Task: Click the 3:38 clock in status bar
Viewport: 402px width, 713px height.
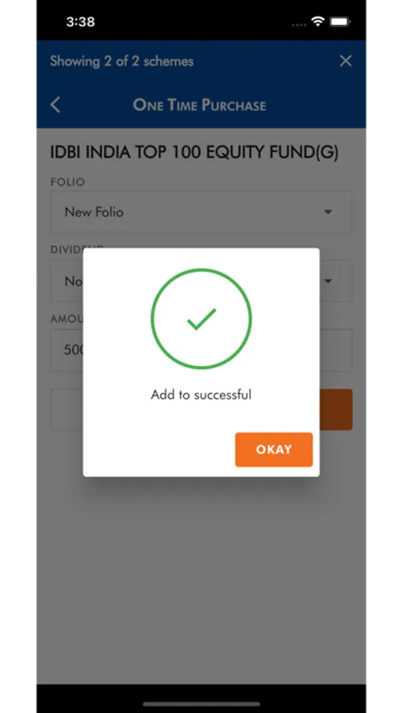Action: click(81, 22)
